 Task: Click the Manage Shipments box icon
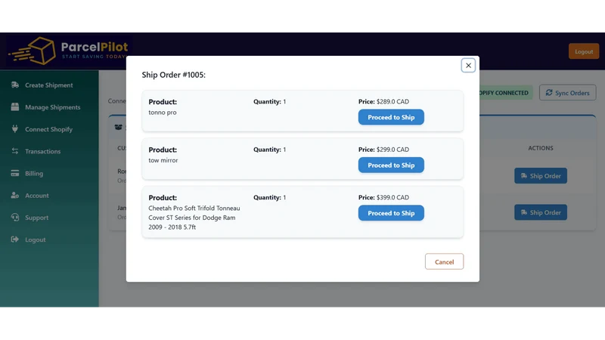click(15, 107)
